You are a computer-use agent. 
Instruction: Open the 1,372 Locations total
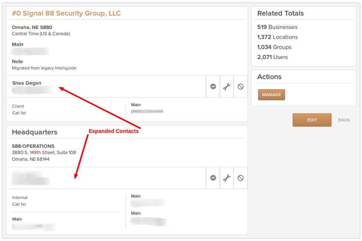click(x=277, y=37)
